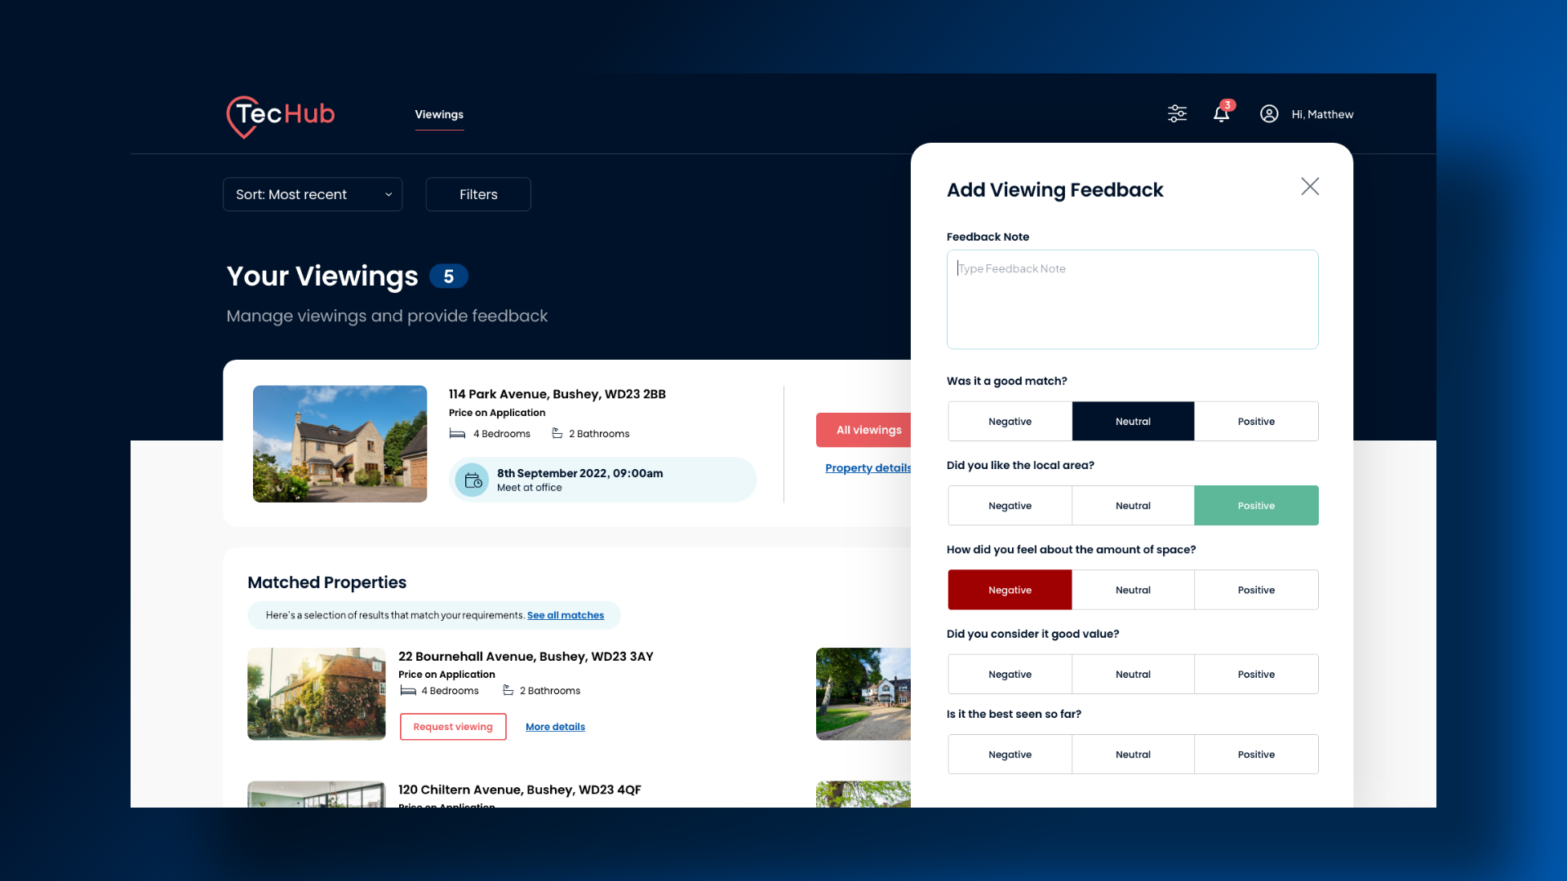1567x881 pixels.
Task: Select Neutral for good value
Action: click(x=1133, y=675)
